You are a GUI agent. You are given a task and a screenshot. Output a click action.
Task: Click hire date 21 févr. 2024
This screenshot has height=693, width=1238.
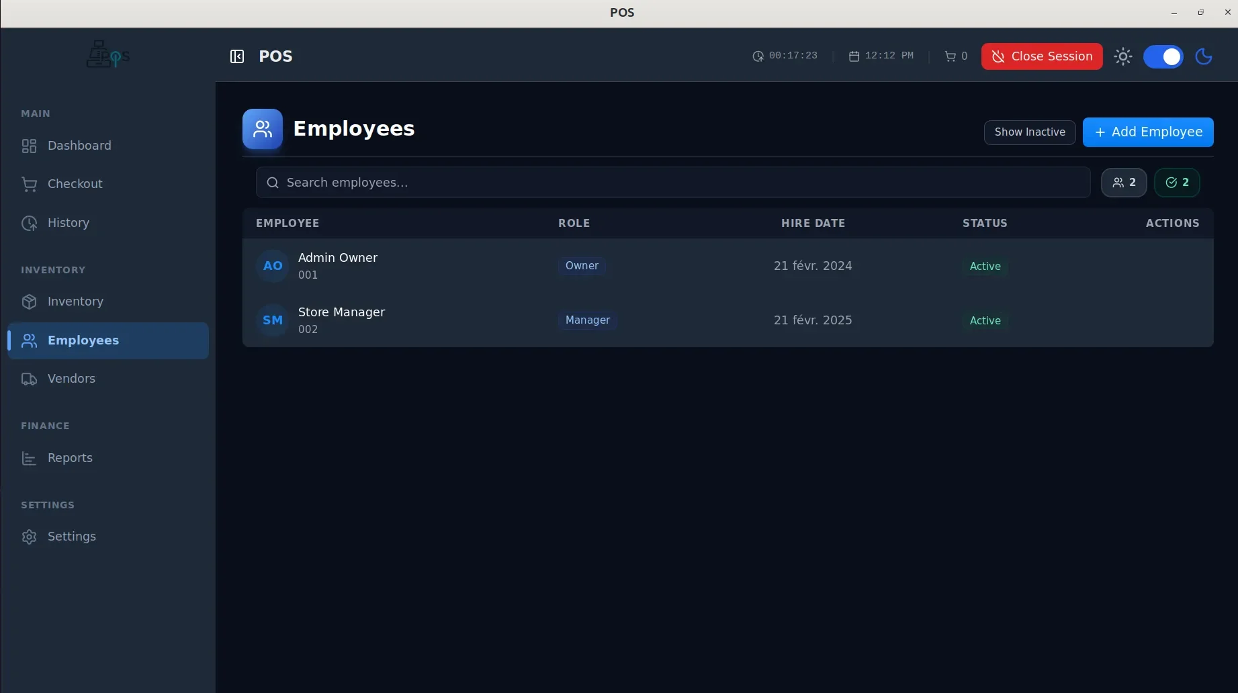pyautogui.click(x=813, y=266)
